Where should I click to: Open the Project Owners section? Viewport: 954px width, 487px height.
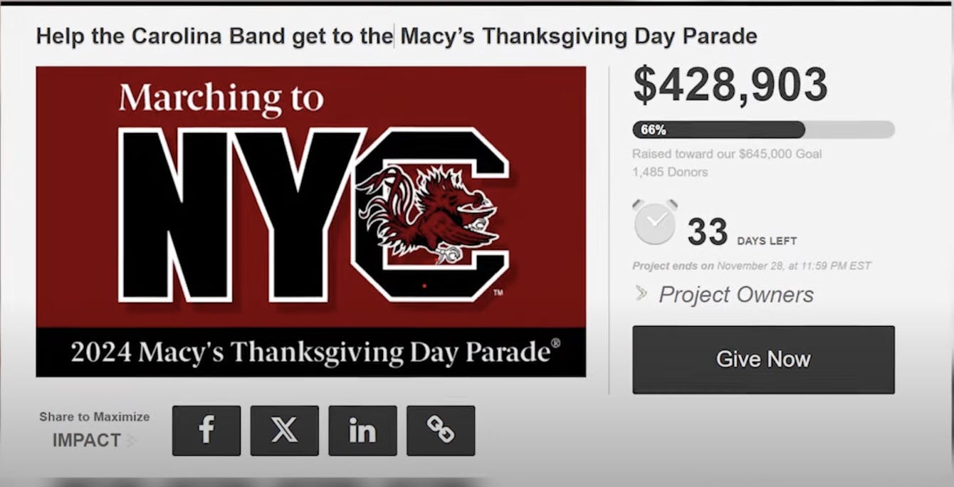coord(736,295)
